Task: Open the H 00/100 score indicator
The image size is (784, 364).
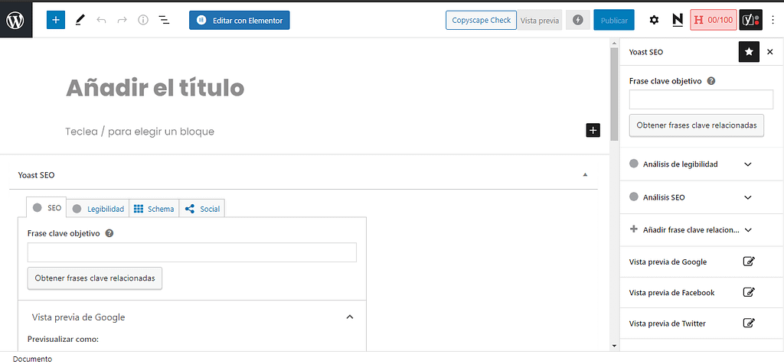Action: point(714,20)
